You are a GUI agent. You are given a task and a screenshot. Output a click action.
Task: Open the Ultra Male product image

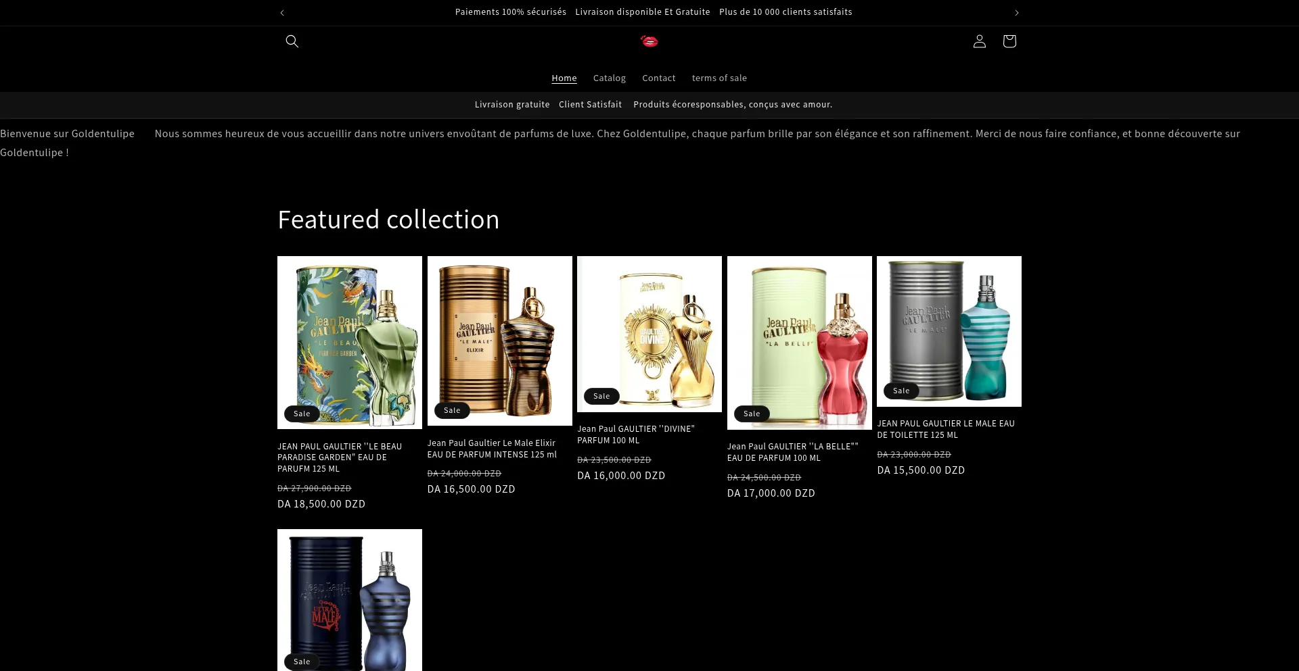coord(350,600)
